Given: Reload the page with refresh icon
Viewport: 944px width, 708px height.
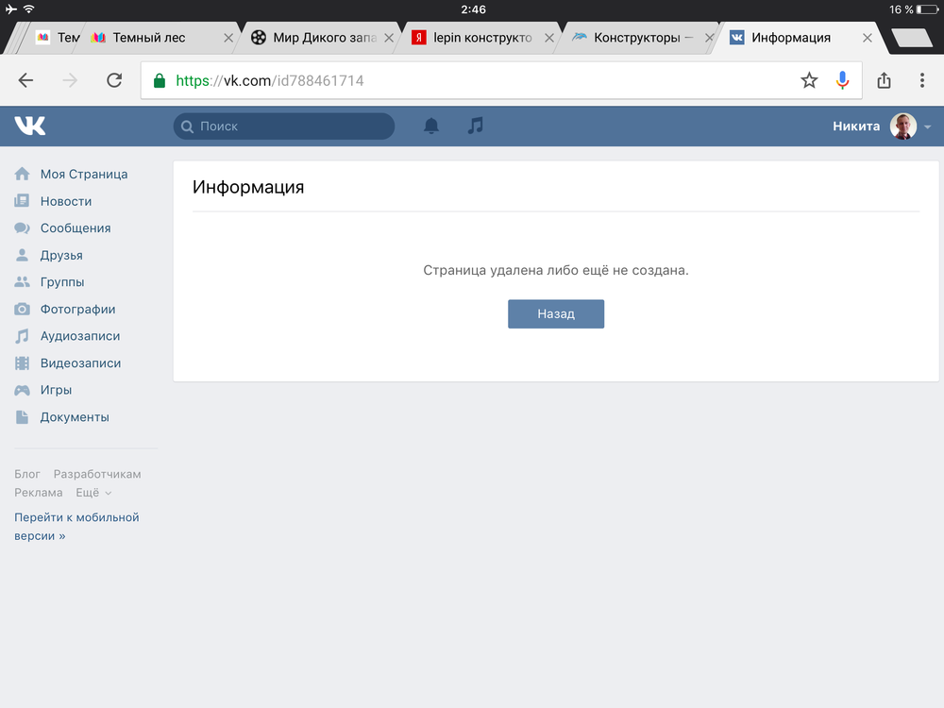Looking at the screenshot, I should (x=114, y=80).
